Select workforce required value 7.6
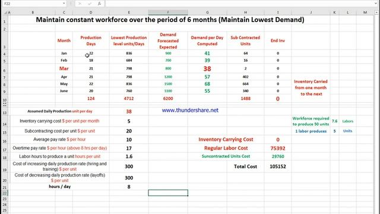The height and width of the screenshot is (214, 380). tap(334, 121)
